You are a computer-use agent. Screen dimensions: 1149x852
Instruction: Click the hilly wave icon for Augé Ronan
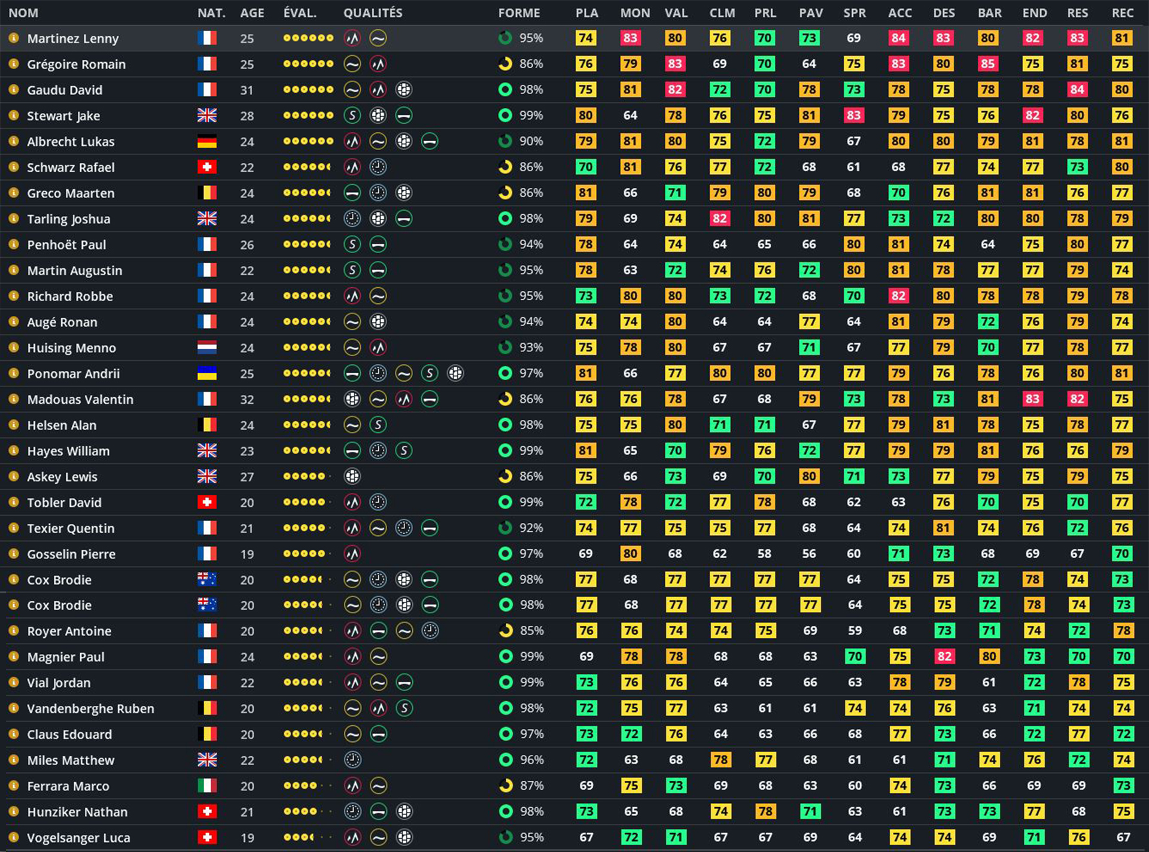click(352, 322)
